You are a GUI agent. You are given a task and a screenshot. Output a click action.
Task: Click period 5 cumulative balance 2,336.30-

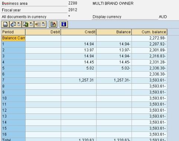pos(149,68)
